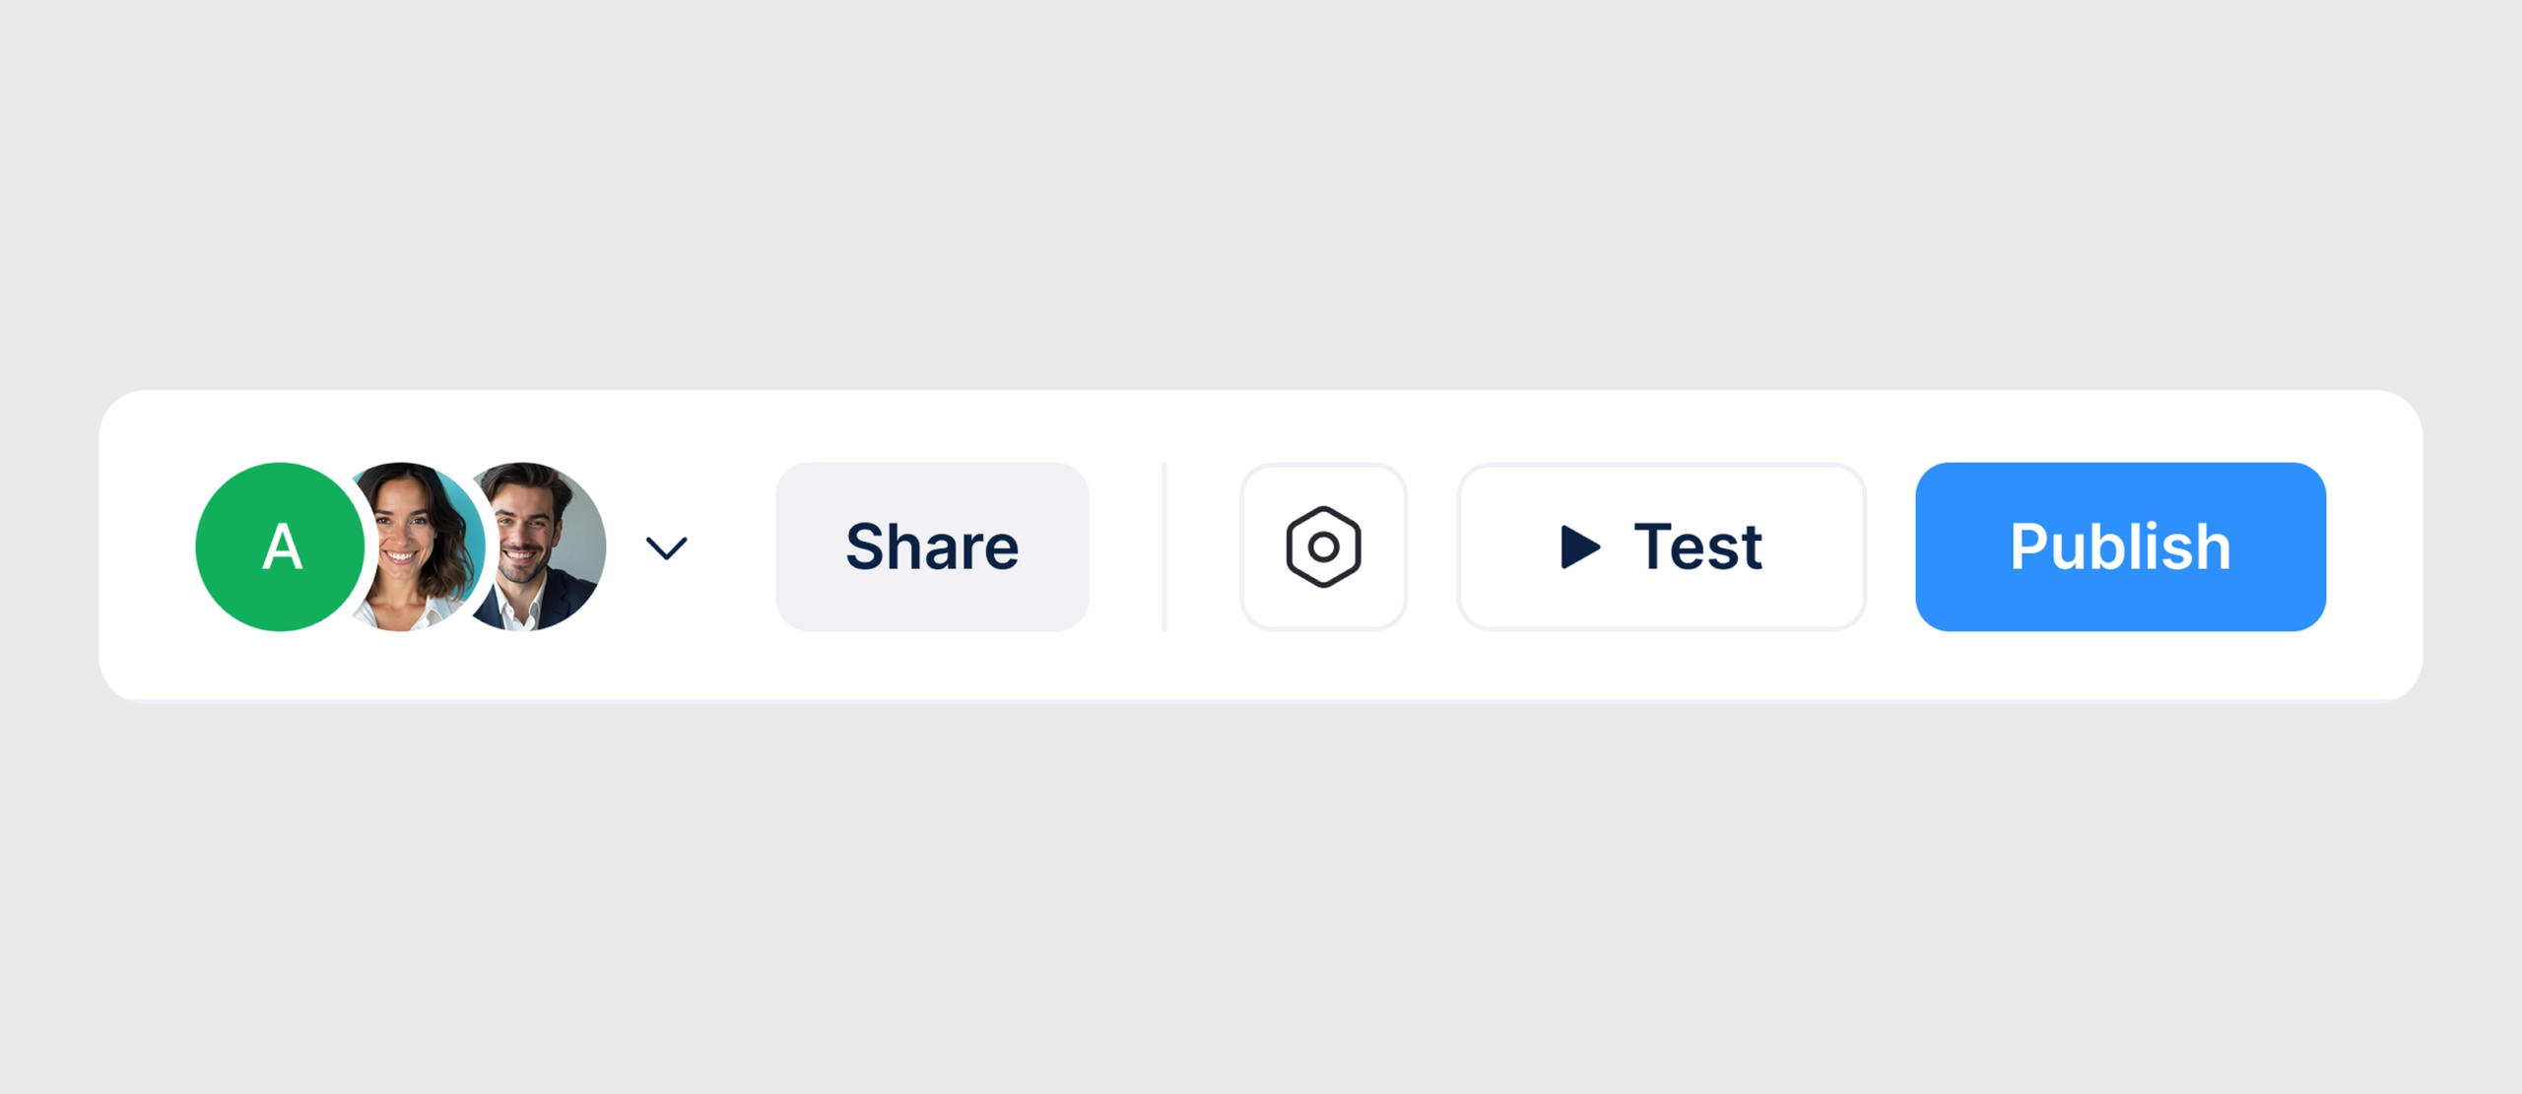Viewport: 2522px width, 1094px height.
Task: Run a test using the Test button
Action: 1661,547
